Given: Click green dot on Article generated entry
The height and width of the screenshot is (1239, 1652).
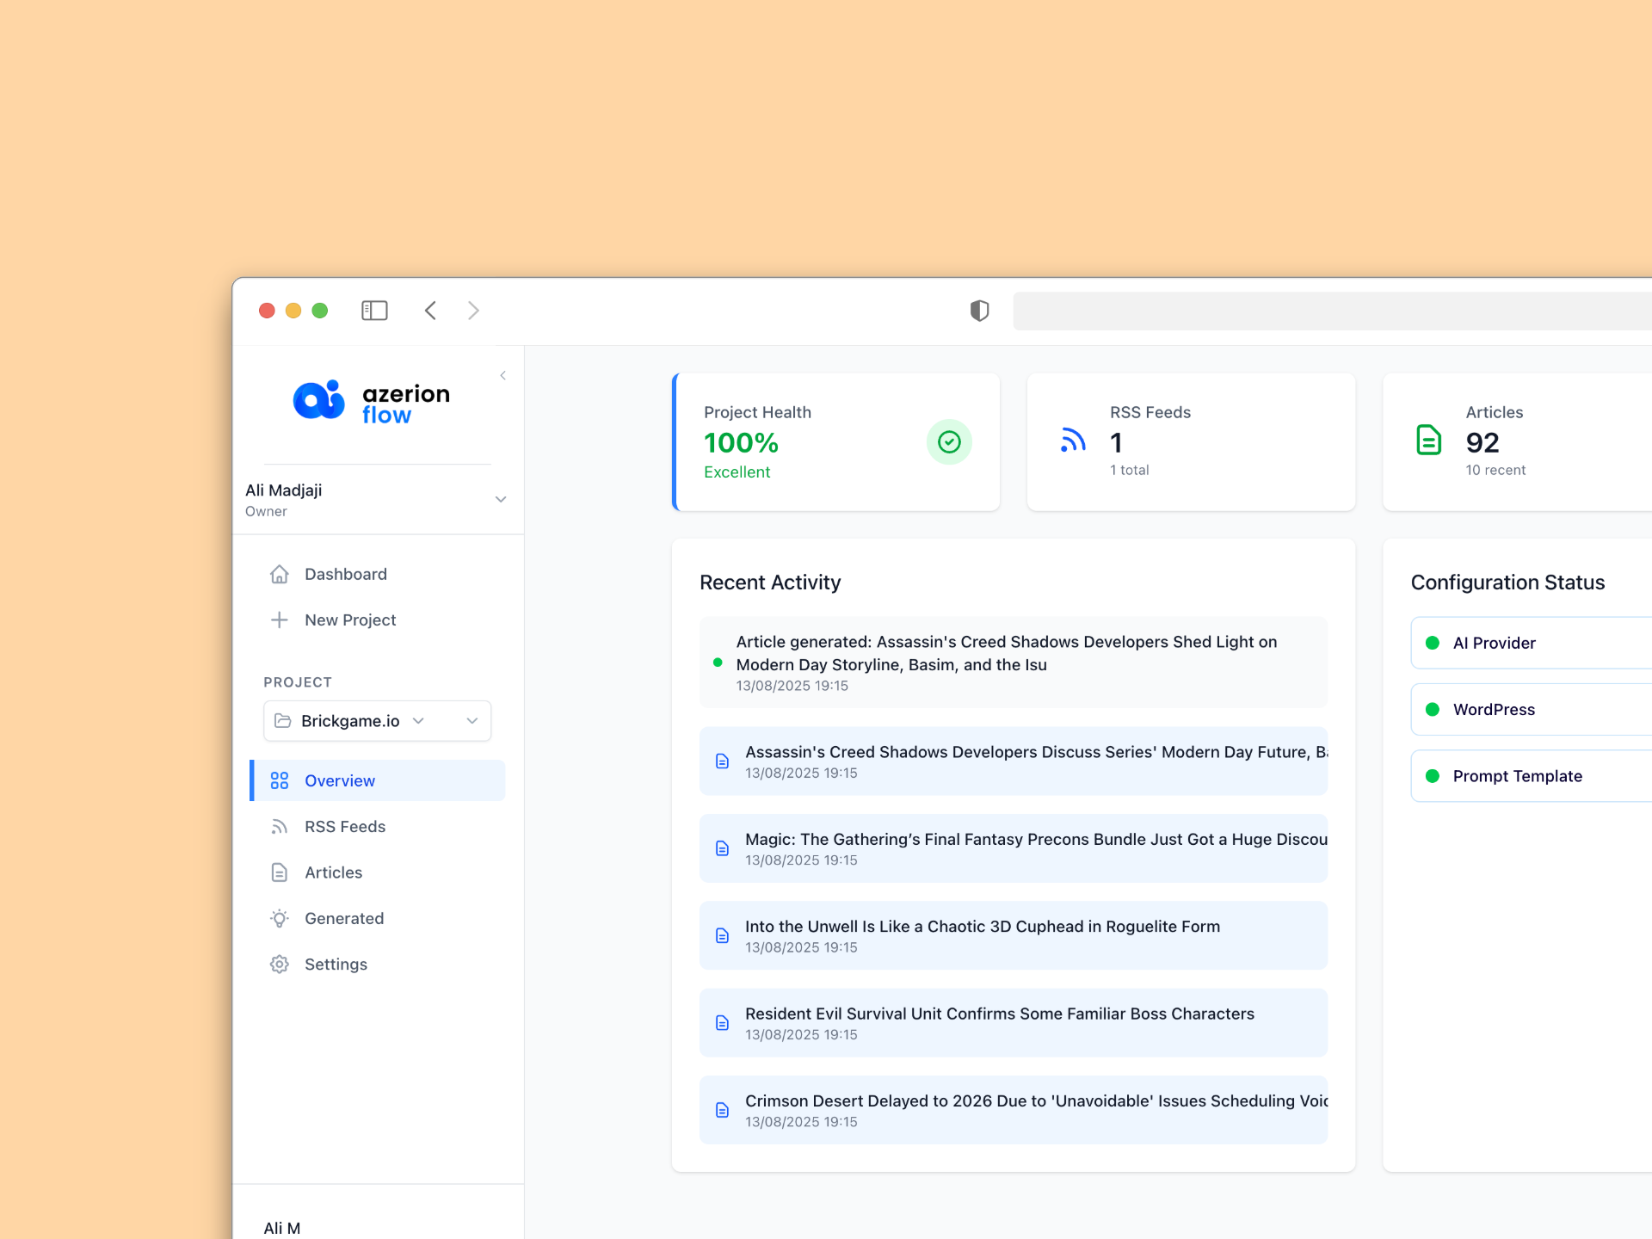Looking at the screenshot, I should click(718, 663).
